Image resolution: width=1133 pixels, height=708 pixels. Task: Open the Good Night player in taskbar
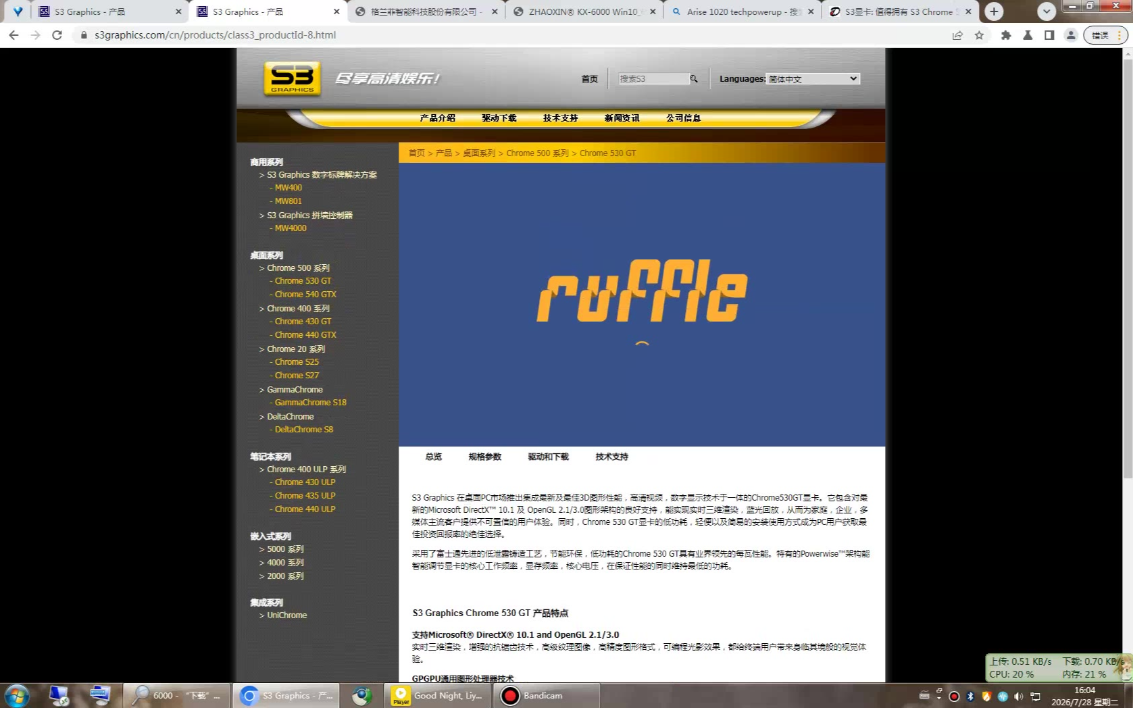439,695
